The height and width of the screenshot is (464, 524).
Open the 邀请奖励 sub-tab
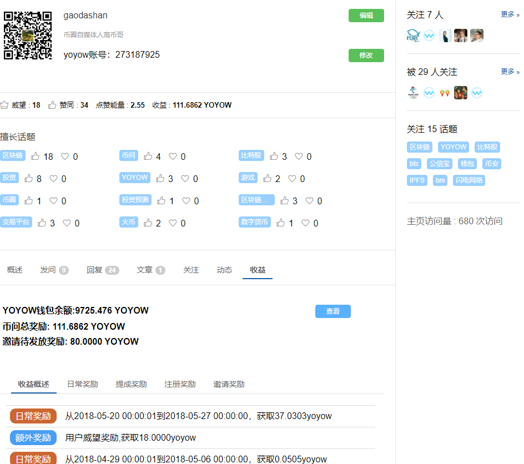229,384
